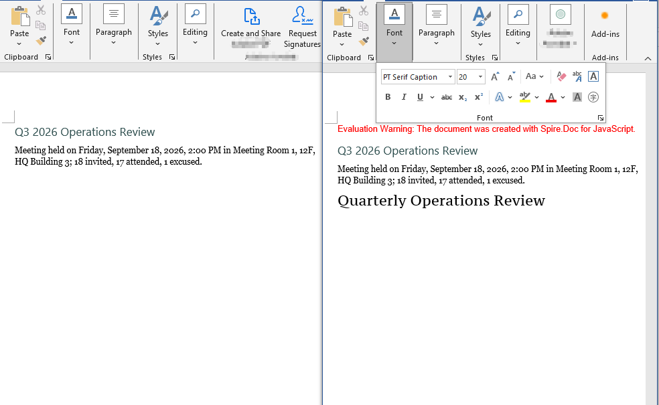The height and width of the screenshot is (405, 659).
Task: Collapse the ribbon with the chevron
Action: point(648,58)
